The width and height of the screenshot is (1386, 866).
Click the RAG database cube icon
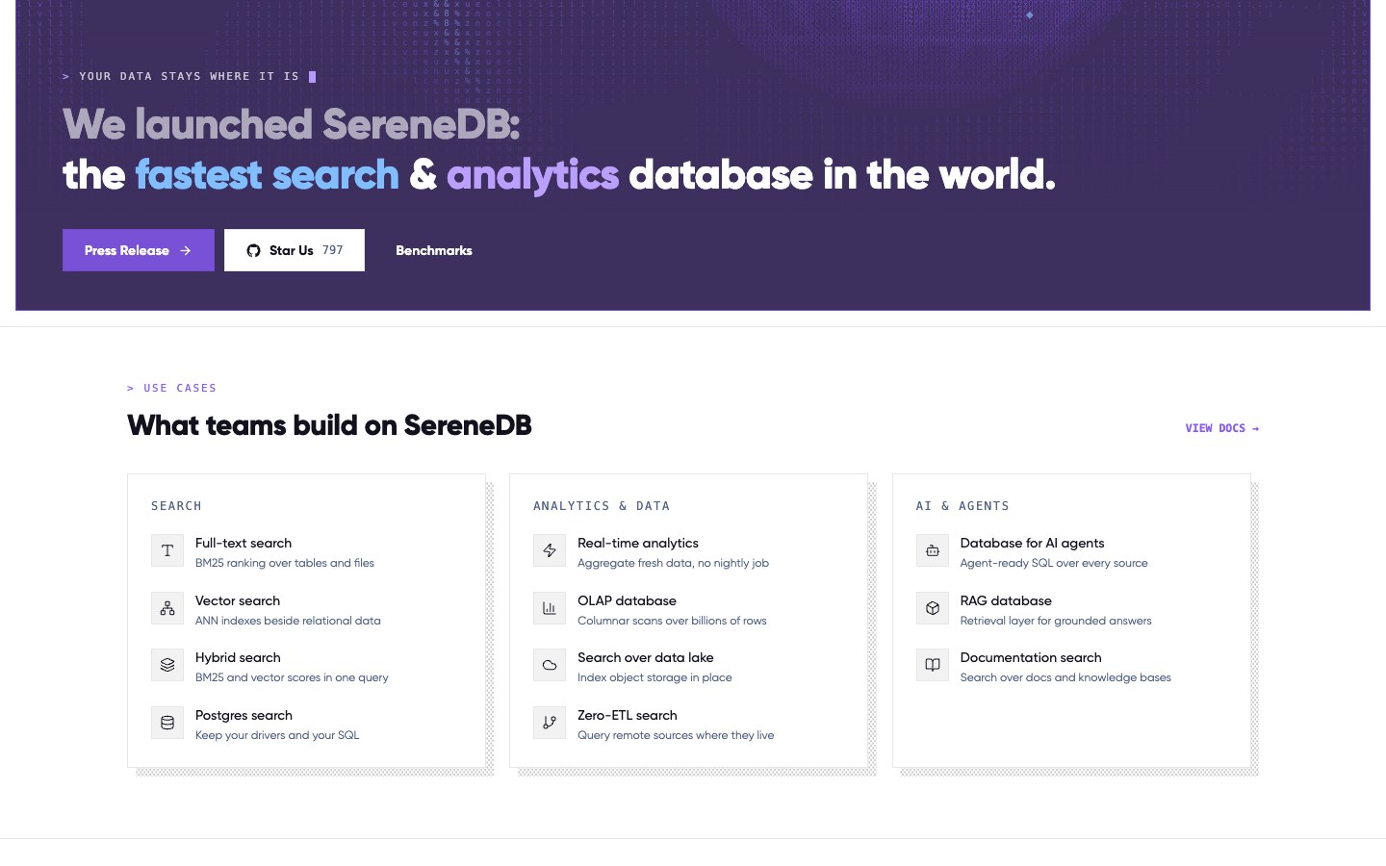933,608
